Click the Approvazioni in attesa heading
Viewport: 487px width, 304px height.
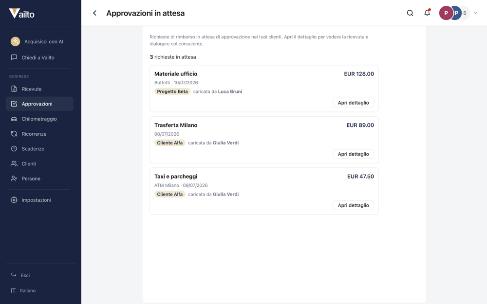tap(145, 13)
